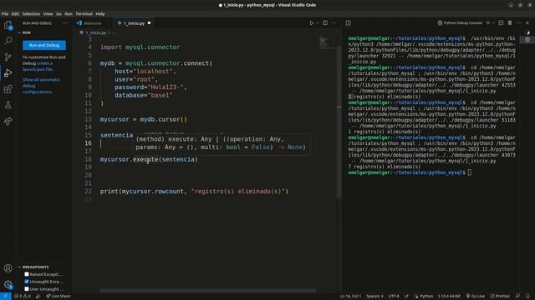The width and height of the screenshot is (535, 300).
Task: Open the Explorer view in the activity bar
Action: coord(8,26)
